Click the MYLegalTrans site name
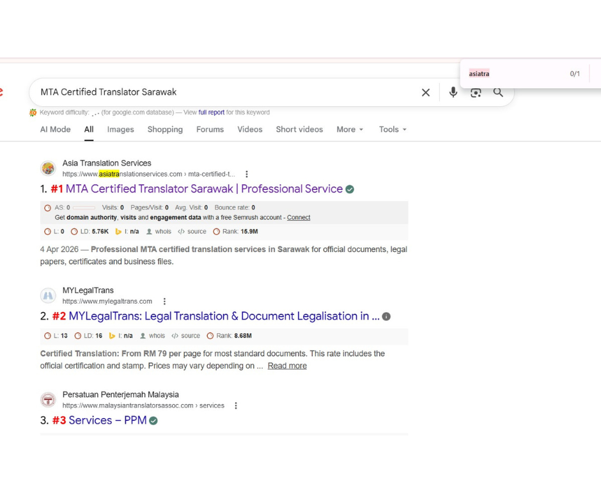Screen dimensions: 601x493 [88, 290]
